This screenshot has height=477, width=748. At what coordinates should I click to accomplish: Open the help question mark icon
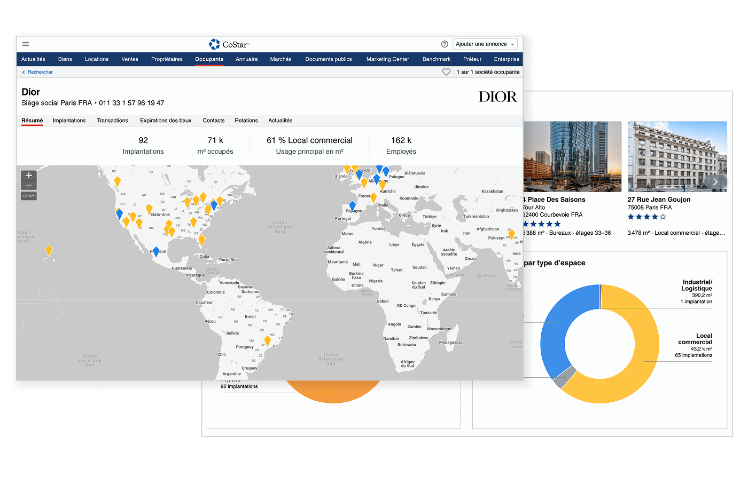(x=445, y=44)
